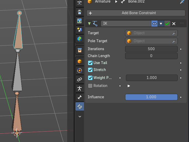
Task: Animate Use Tail property dot
Action: (x=181, y=63)
